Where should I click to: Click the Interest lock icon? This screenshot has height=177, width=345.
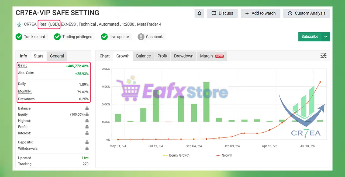click(87, 133)
